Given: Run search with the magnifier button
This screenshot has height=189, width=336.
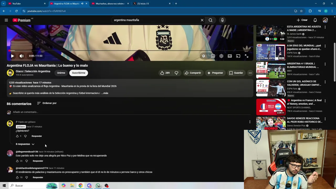Looking at the screenshot, I should 211,20.
